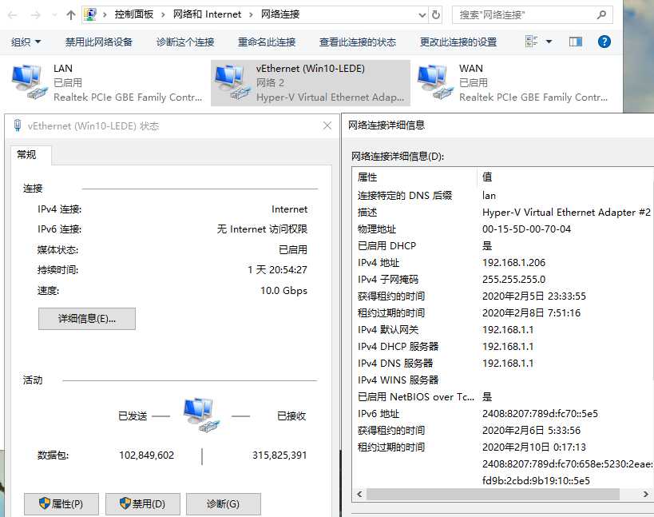Select lease expiry 2020年2月8日 7:51:16
The width and height of the screenshot is (654, 517).
[x=531, y=313]
